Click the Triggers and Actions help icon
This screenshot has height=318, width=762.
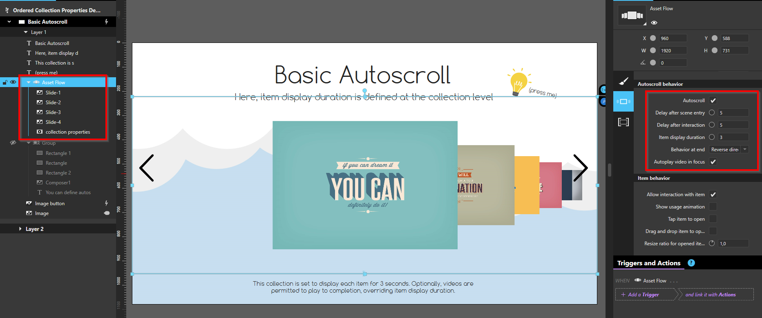(691, 263)
